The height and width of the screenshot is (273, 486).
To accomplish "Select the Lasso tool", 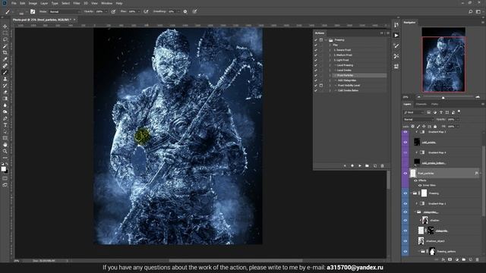I will tap(5, 39).
